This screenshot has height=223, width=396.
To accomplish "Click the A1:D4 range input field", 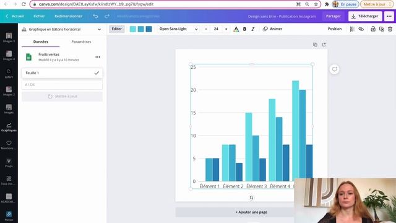I will 62,85.
